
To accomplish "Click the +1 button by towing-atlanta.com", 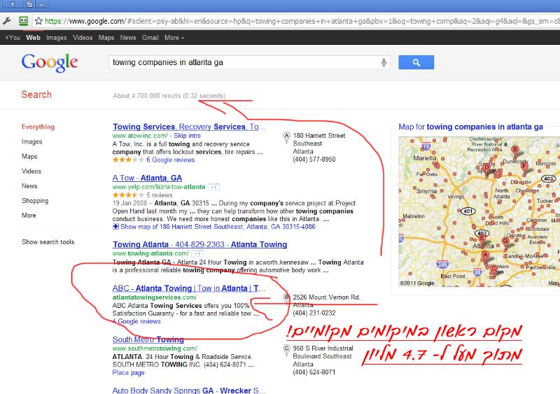I will (197, 253).
